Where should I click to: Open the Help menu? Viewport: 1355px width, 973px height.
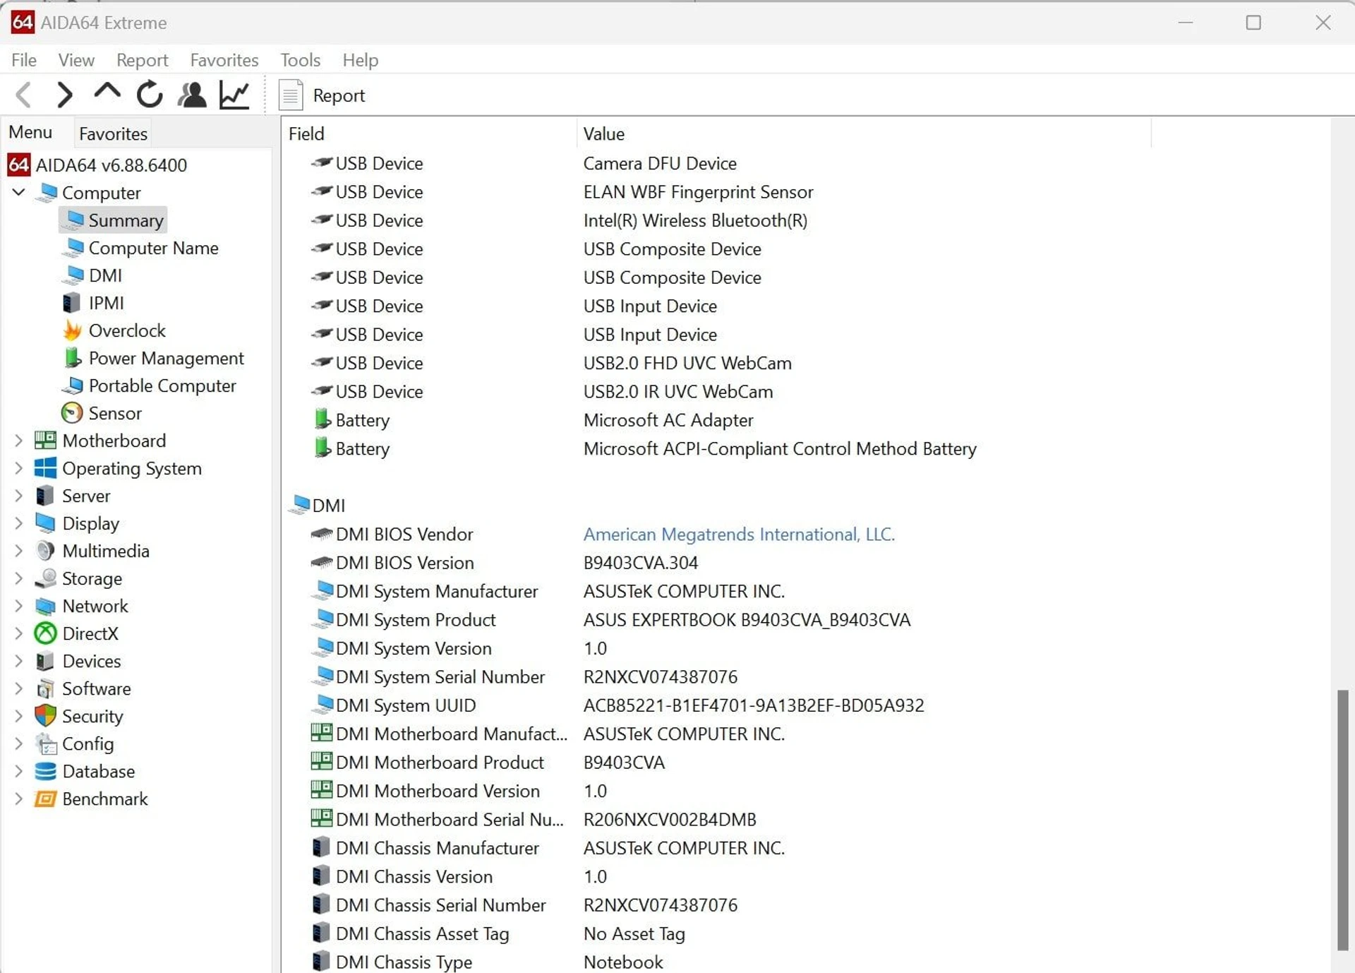[x=360, y=60]
